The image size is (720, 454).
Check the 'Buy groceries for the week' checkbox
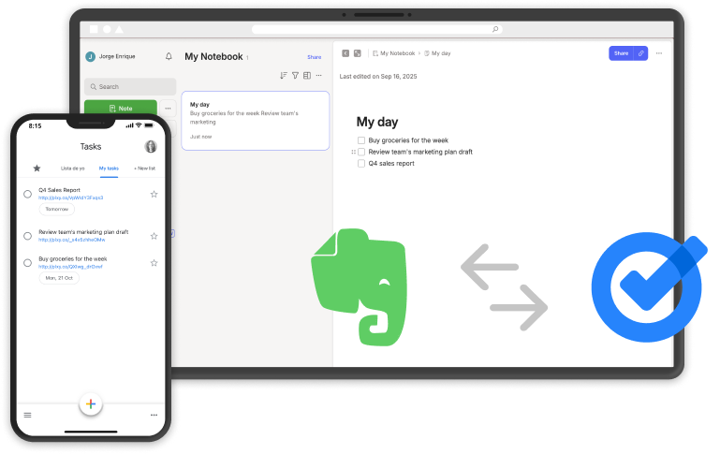[x=361, y=140]
